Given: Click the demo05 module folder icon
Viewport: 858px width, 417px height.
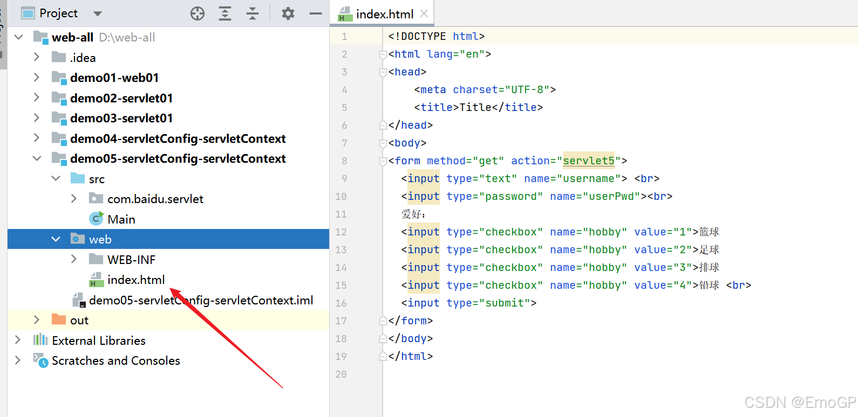Looking at the screenshot, I should coord(59,158).
